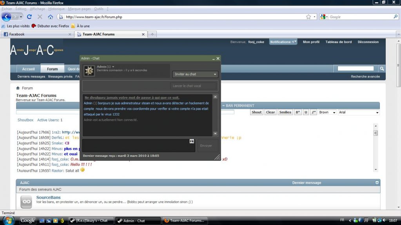The width and height of the screenshot is (401, 225).
Task: Open the Brown color dropdown
Action: [x=327, y=112]
